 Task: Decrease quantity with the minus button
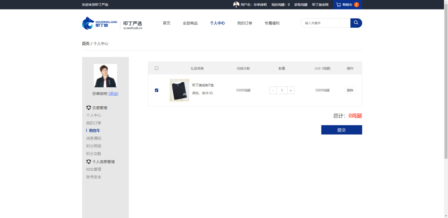[273, 90]
